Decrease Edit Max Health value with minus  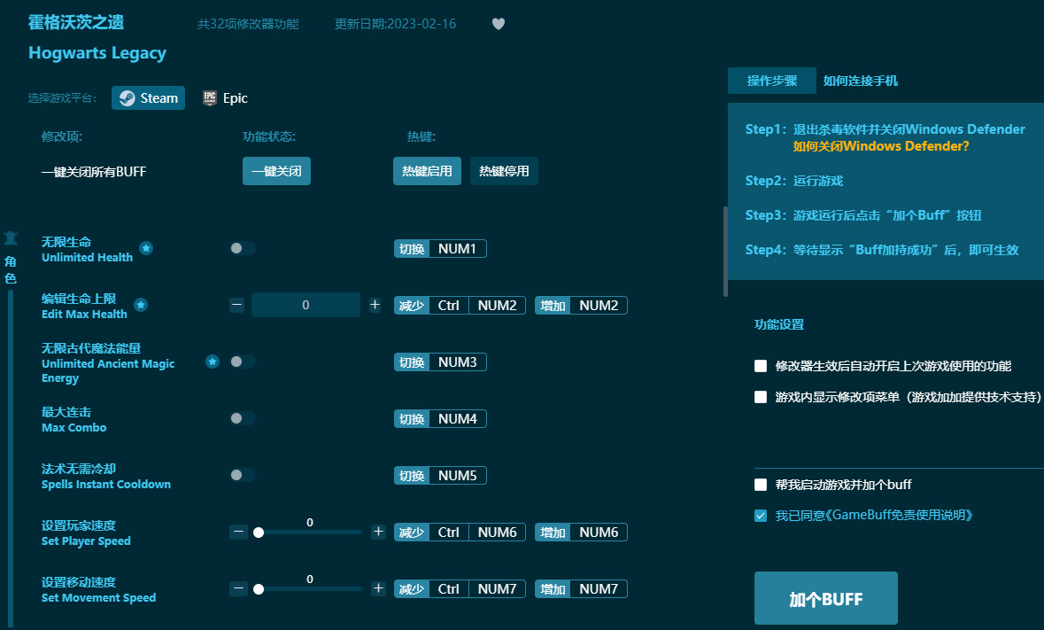[x=237, y=305]
